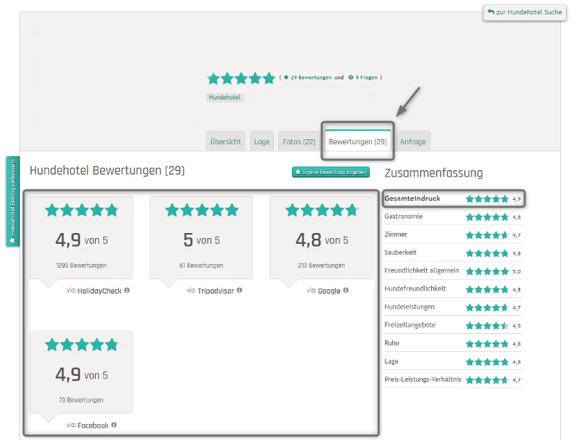571x440 pixels.
Task: Click the Hundehotel category tag
Action: click(x=225, y=97)
